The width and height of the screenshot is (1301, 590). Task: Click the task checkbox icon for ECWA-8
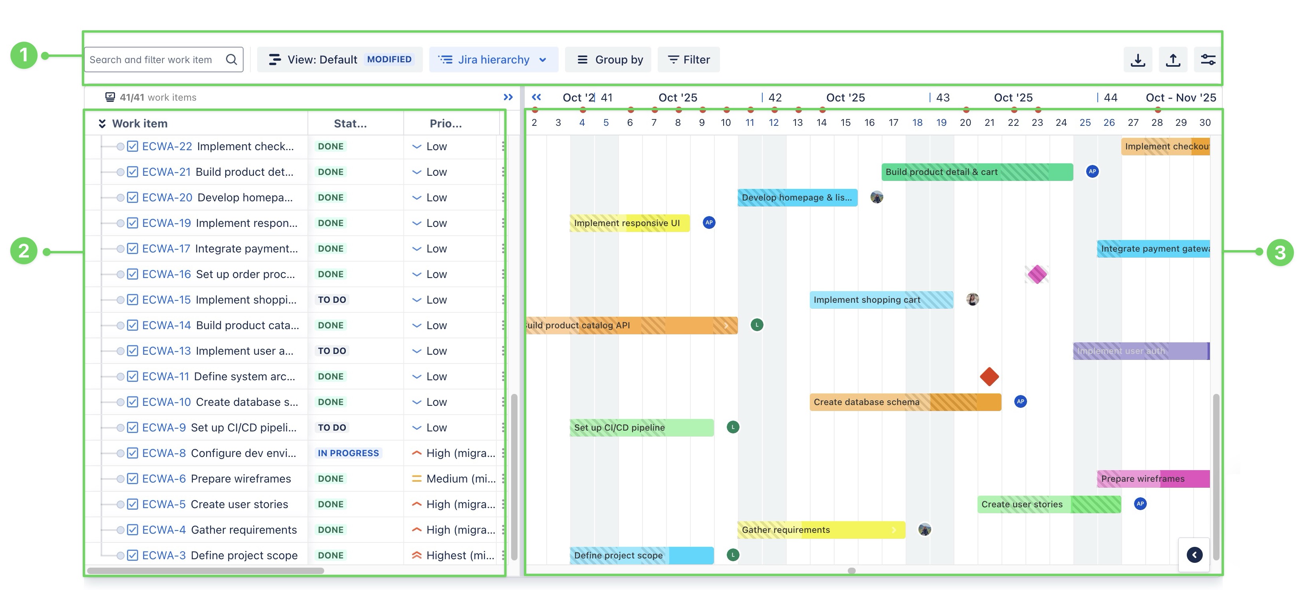(x=132, y=453)
